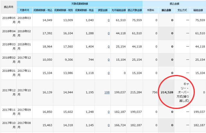The image size is (206, 133).
Task: Click the 振込年月 column header
Action: pyautogui.click(x=9, y=7)
